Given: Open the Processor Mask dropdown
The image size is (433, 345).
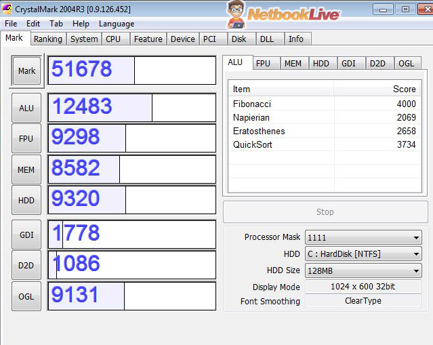Looking at the screenshot, I should [x=363, y=237].
